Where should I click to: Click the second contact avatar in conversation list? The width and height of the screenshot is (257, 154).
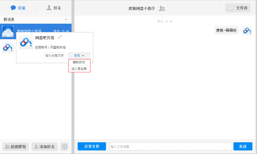pos(7,47)
